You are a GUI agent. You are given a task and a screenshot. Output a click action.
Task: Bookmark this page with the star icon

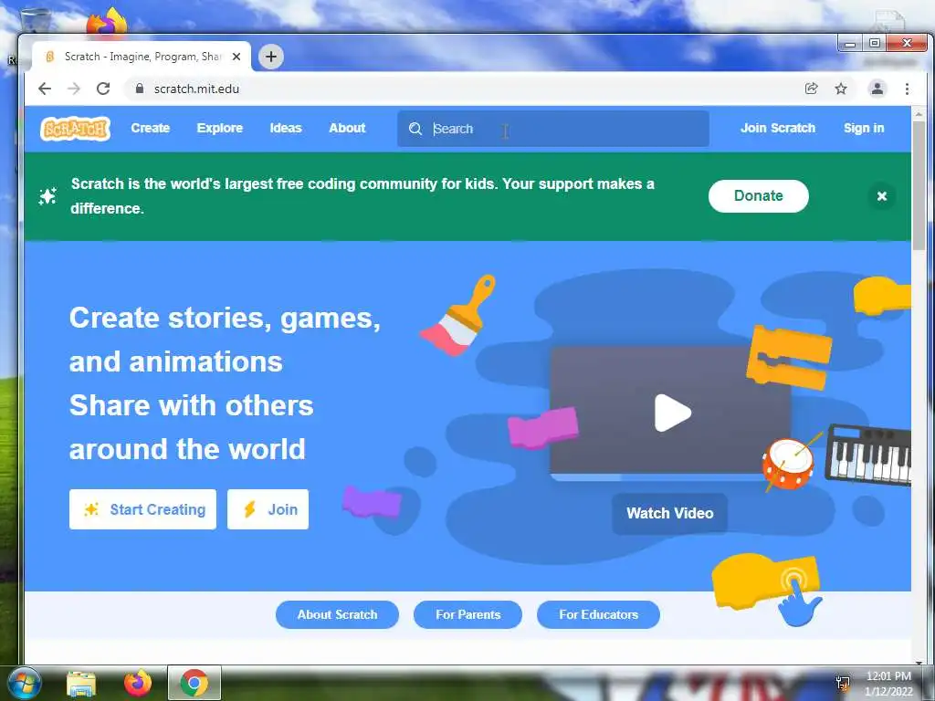point(841,89)
